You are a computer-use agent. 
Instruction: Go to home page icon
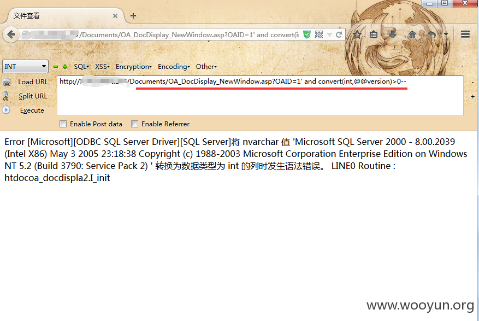pyautogui.click(x=412, y=34)
